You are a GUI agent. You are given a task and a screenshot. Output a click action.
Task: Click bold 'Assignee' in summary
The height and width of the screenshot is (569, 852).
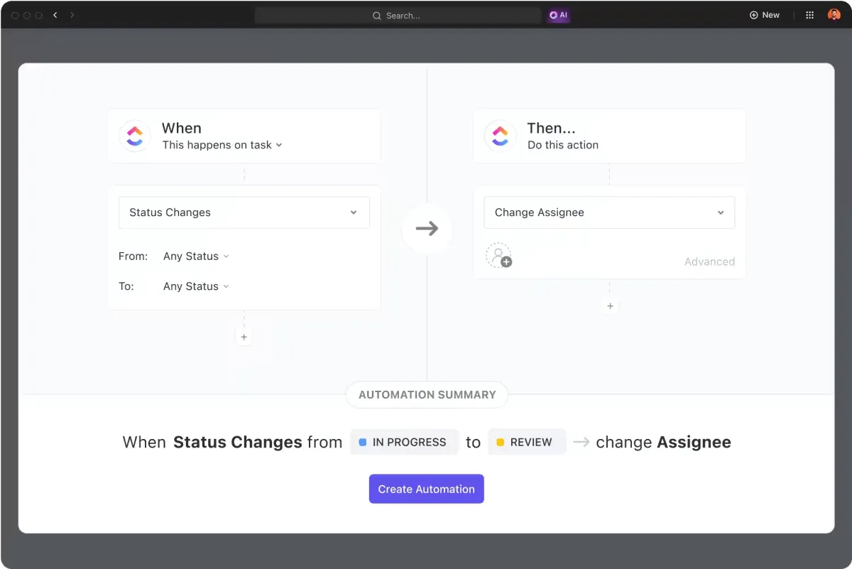click(x=694, y=443)
